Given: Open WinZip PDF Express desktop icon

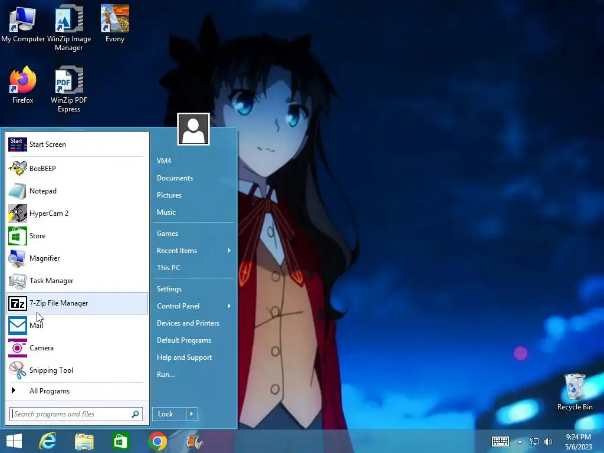Looking at the screenshot, I should click(69, 90).
